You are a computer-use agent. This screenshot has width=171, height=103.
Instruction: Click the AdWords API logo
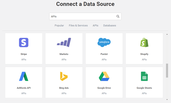click(24, 76)
